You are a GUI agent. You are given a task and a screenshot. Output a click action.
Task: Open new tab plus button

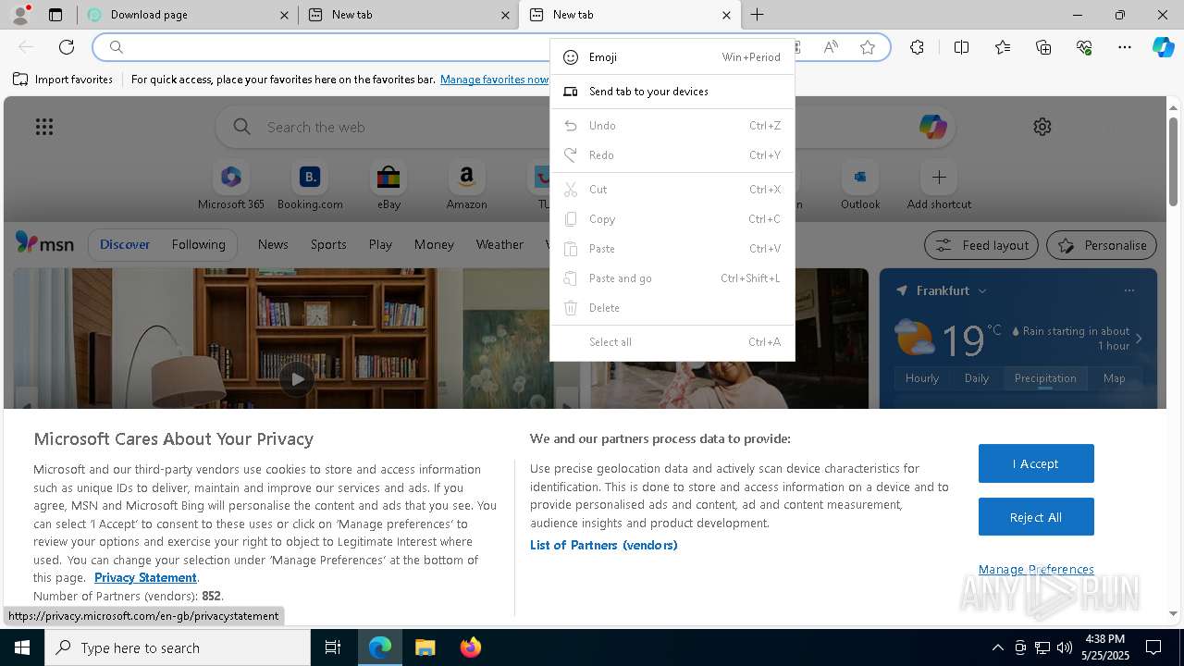757,15
